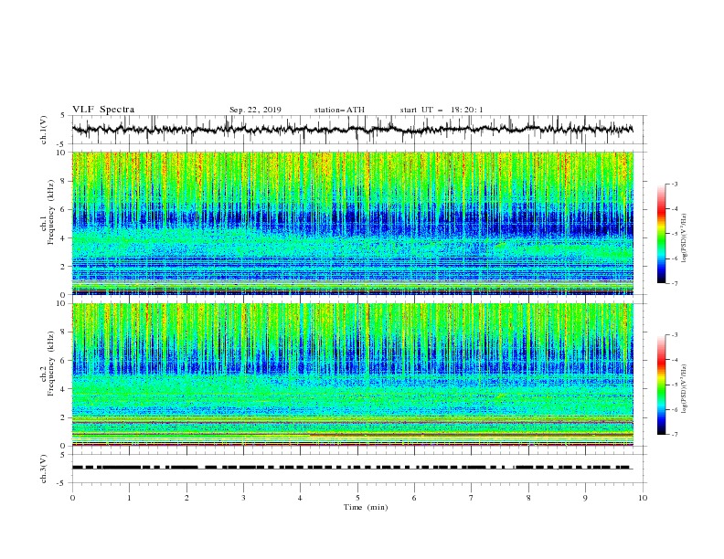Click the "ch.3(V)" axis label
The height and width of the screenshot is (559, 724).
click(x=44, y=469)
